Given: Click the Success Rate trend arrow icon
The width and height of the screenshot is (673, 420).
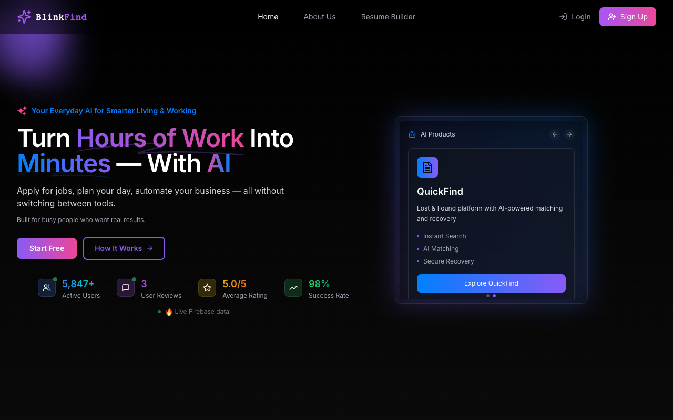Looking at the screenshot, I should [x=293, y=288].
